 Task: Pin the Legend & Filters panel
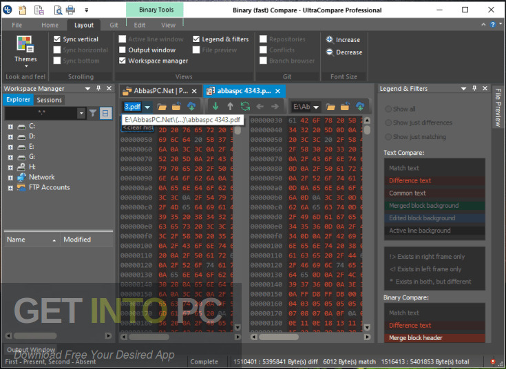[474, 88]
